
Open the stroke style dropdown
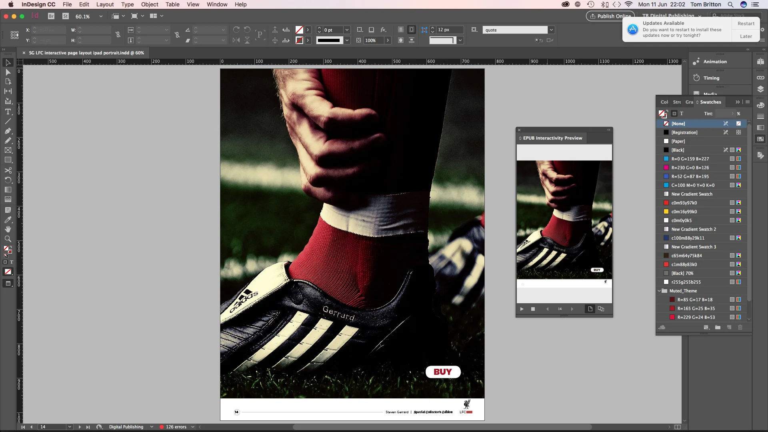[x=347, y=40]
